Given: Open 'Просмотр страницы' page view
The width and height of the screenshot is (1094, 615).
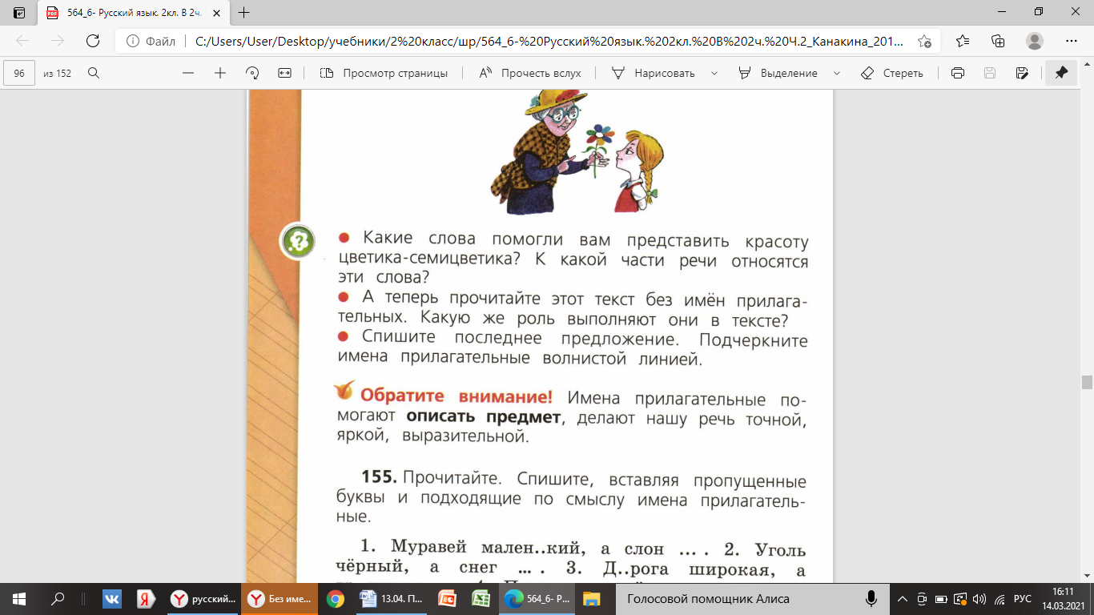Looking at the screenshot, I should (384, 73).
